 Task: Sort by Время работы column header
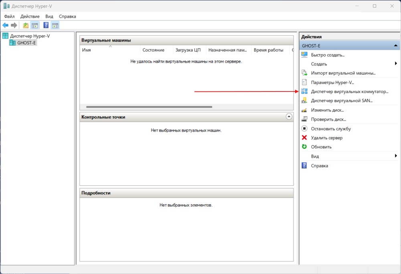pos(270,50)
